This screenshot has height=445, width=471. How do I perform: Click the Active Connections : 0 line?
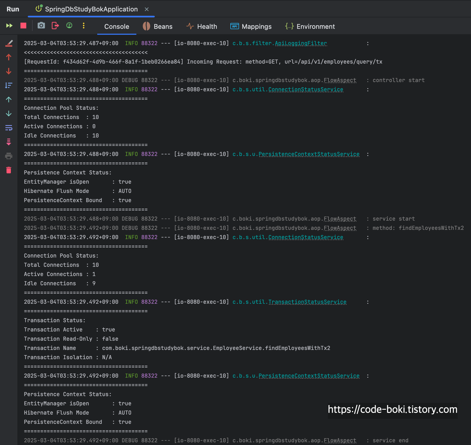(59, 126)
